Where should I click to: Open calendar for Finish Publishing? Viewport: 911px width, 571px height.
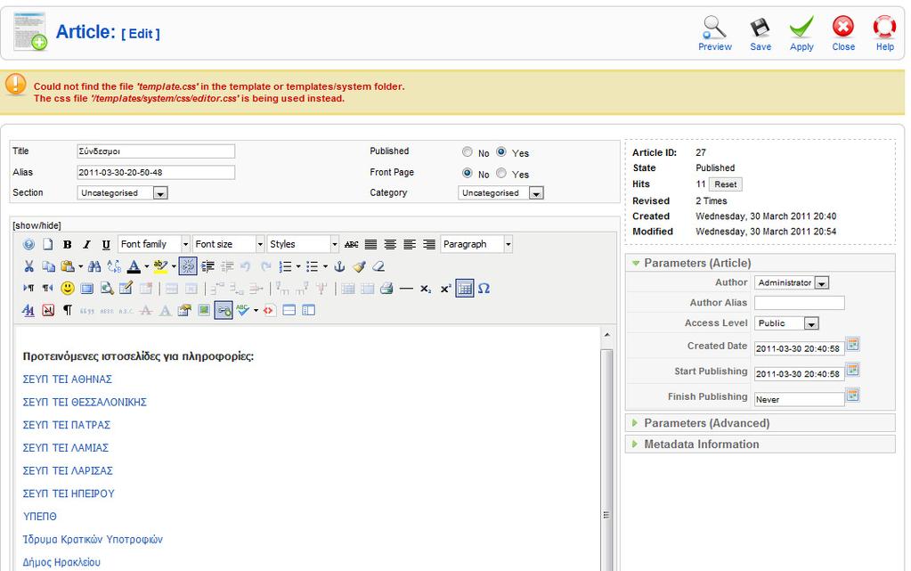point(852,396)
